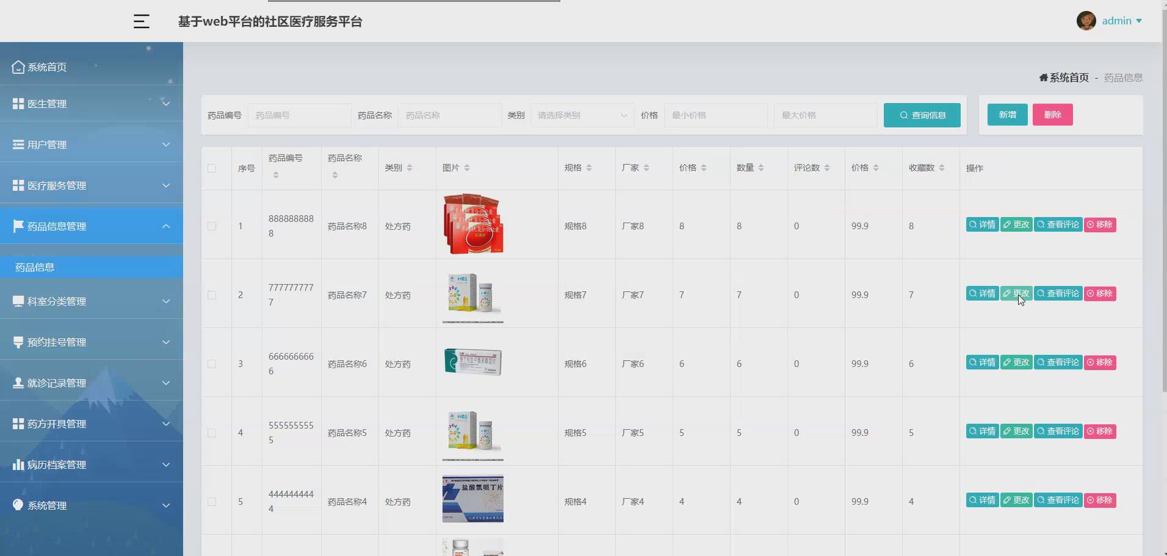Click the 删除 delete button
Viewport: 1167px width, 556px height.
click(x=1052, y=115)
